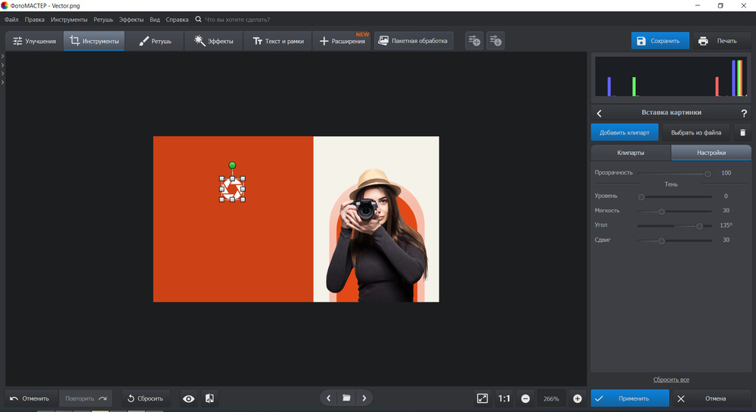Click the zoom in plus icon
This screenshot has width=756, height=412.
(578, 398)
